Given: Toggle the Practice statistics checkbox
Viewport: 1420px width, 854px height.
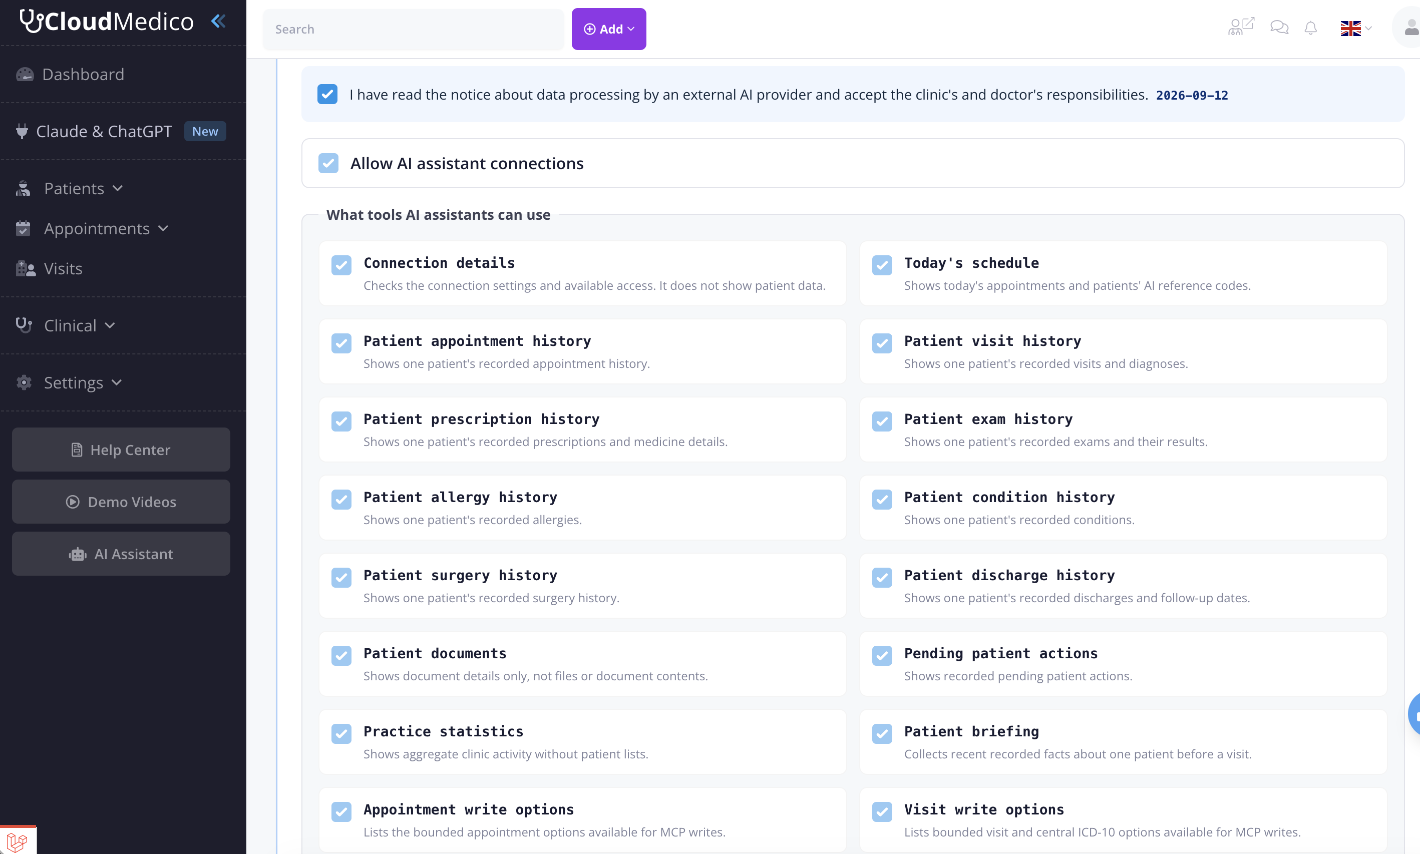Looking at the screenshot, I should coord(341,734).
